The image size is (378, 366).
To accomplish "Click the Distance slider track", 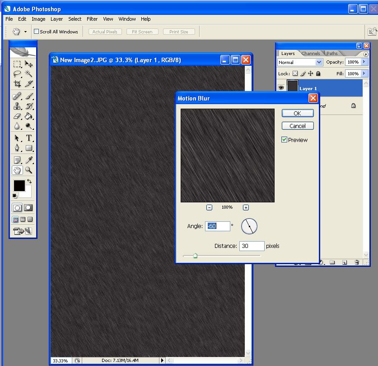I will 226,256.
